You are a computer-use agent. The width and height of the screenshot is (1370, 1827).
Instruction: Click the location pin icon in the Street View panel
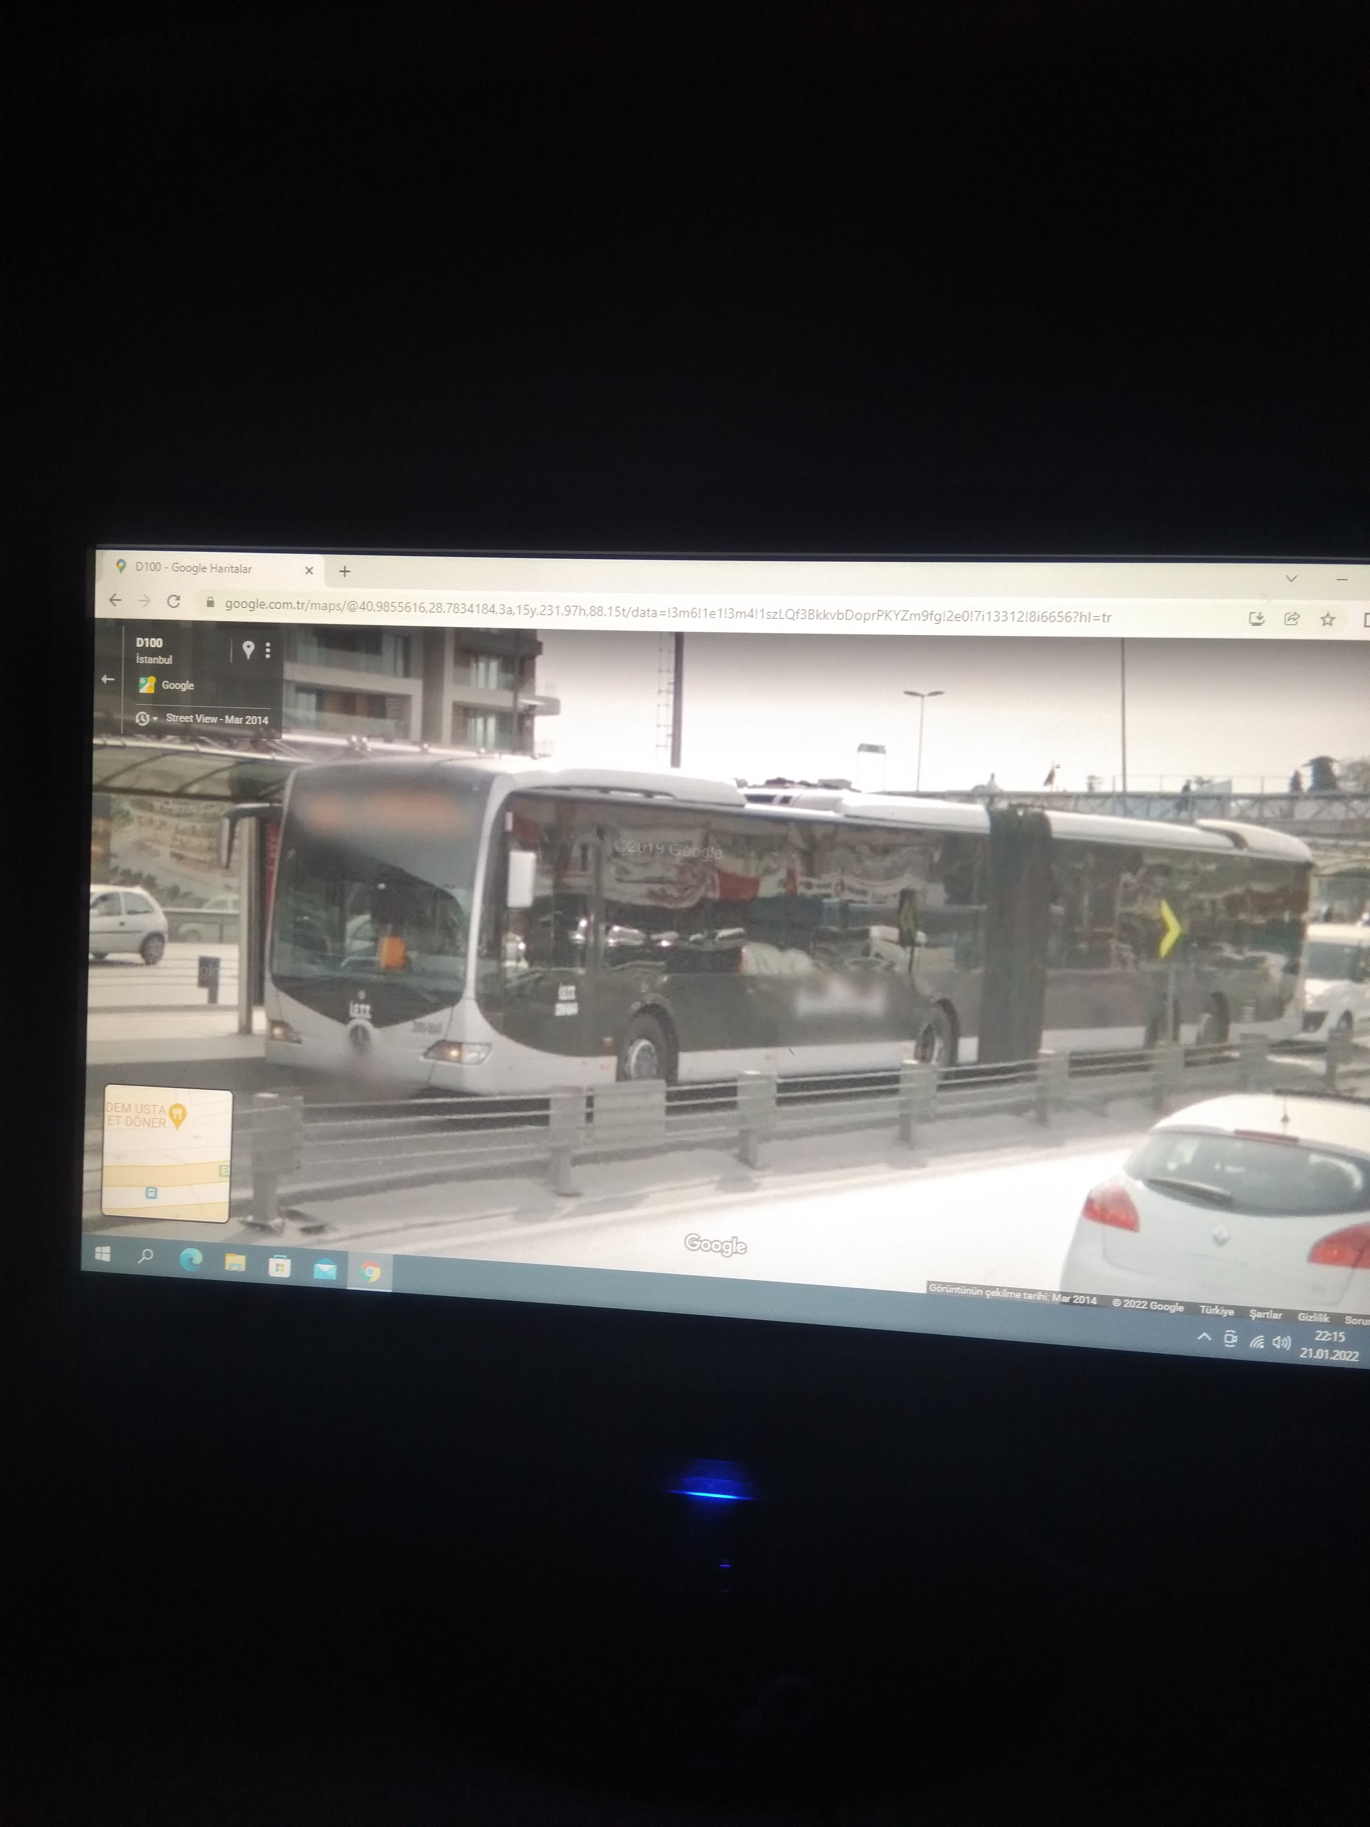coord(248,650)
